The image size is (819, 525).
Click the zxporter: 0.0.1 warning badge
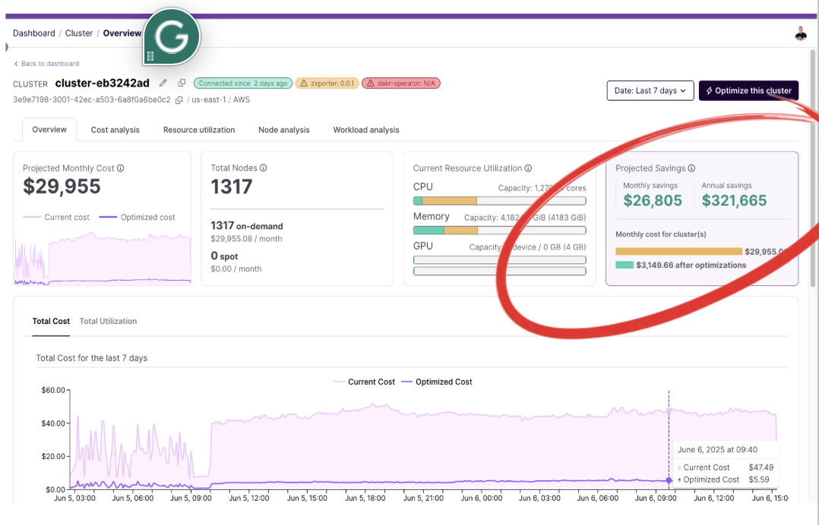pos(327,83)
